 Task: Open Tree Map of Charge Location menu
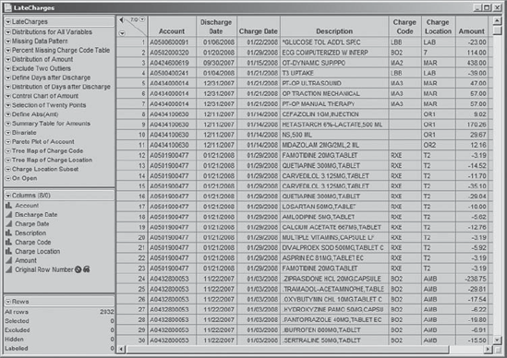coord(8,161)
